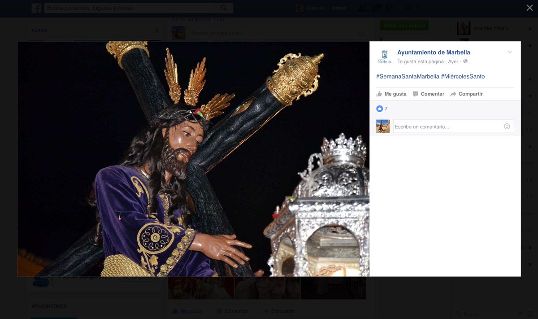Click Crear una página button behind the viewer
538x319 pixels.
point(404,26)
